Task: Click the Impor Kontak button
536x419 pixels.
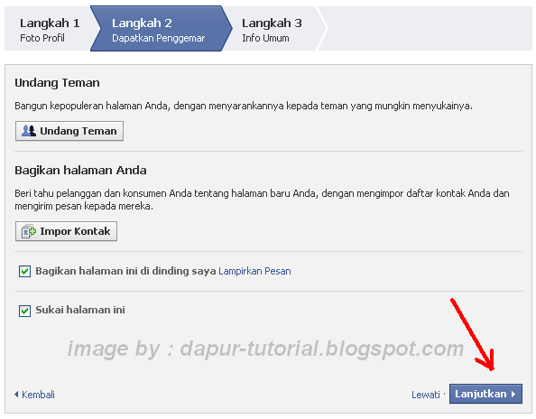Action: click(x=66, y=231)
